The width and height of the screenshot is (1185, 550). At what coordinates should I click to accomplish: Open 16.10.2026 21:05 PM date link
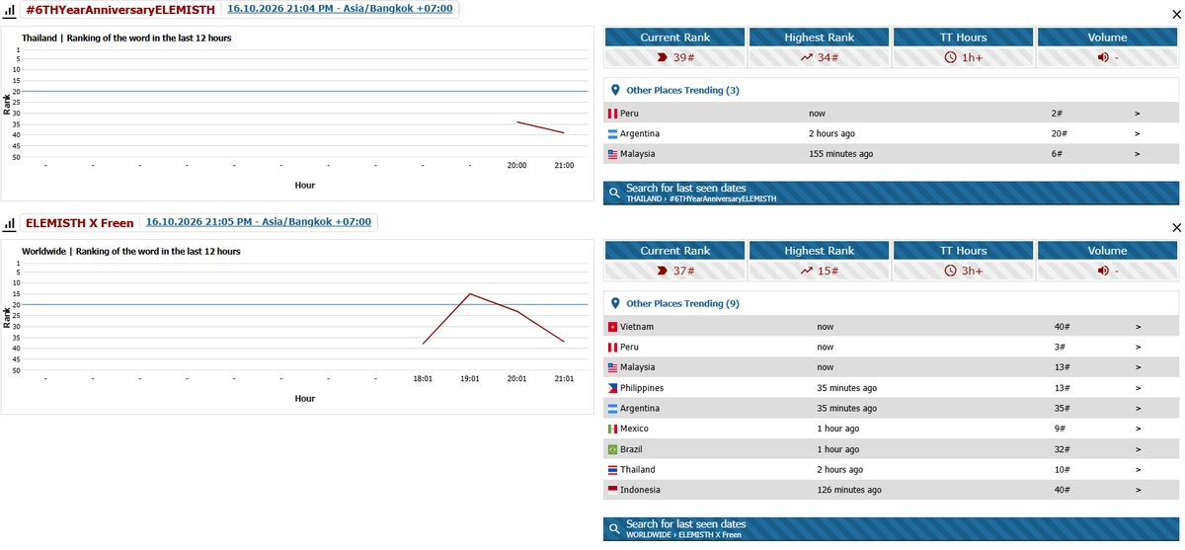click(259, 222)
